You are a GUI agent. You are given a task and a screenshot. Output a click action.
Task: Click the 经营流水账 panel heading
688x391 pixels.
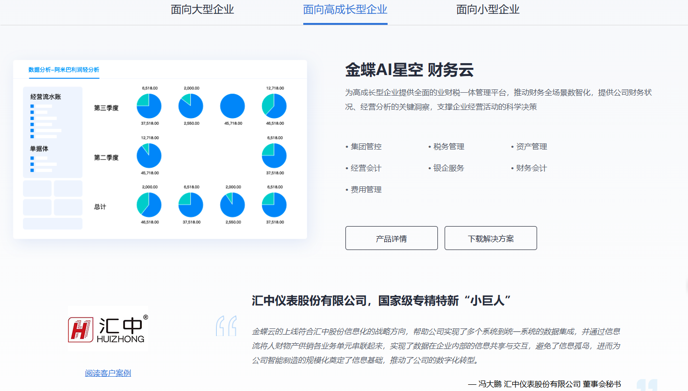(46, 97)
